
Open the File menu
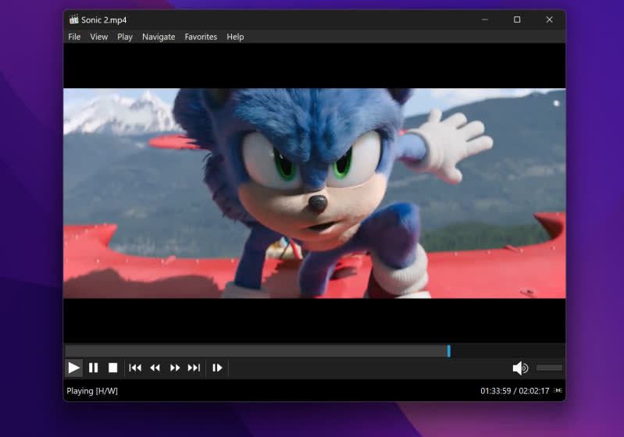coord(74,37)
